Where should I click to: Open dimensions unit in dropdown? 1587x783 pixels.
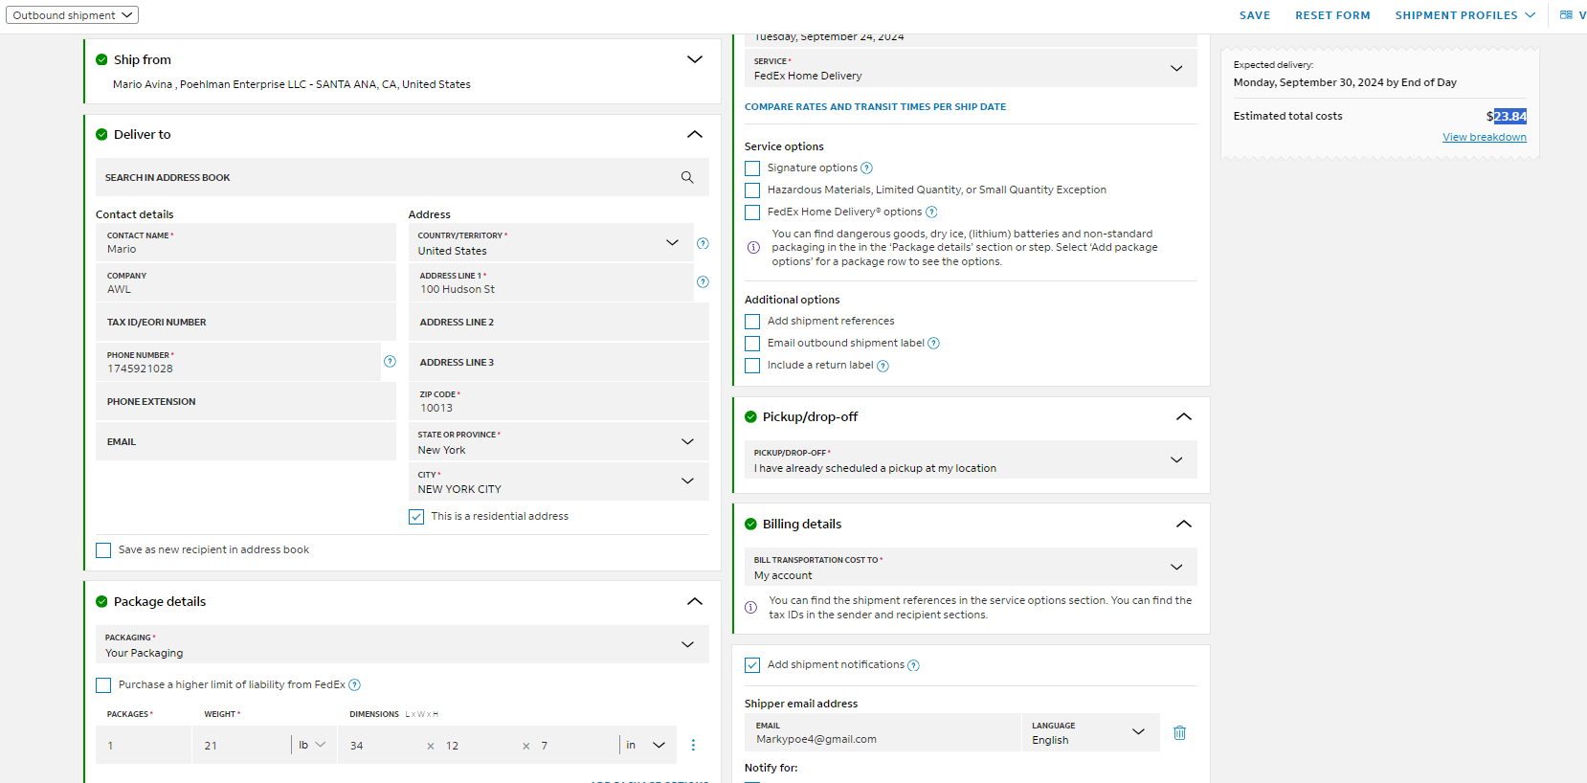click(646, 745)
